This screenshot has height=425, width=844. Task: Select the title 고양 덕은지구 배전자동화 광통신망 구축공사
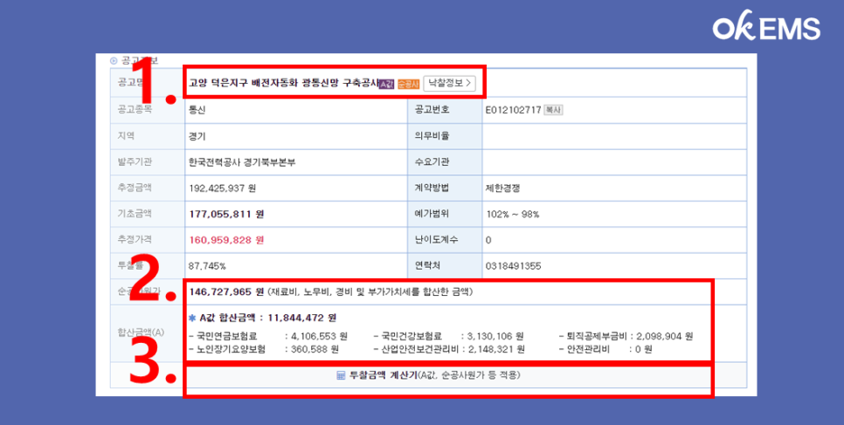pyautogui.click(x=284, y=84)
